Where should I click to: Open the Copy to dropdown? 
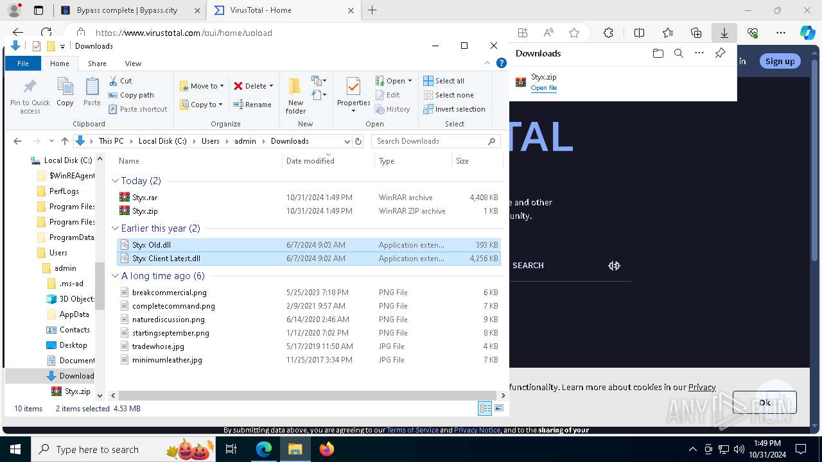(x=201, y=105)
